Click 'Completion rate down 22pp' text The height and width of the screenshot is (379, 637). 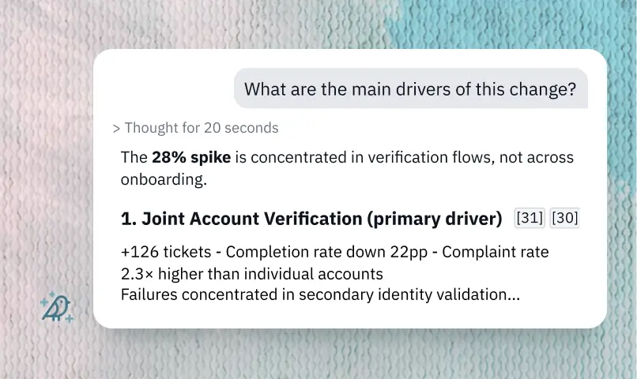point(326,252)
